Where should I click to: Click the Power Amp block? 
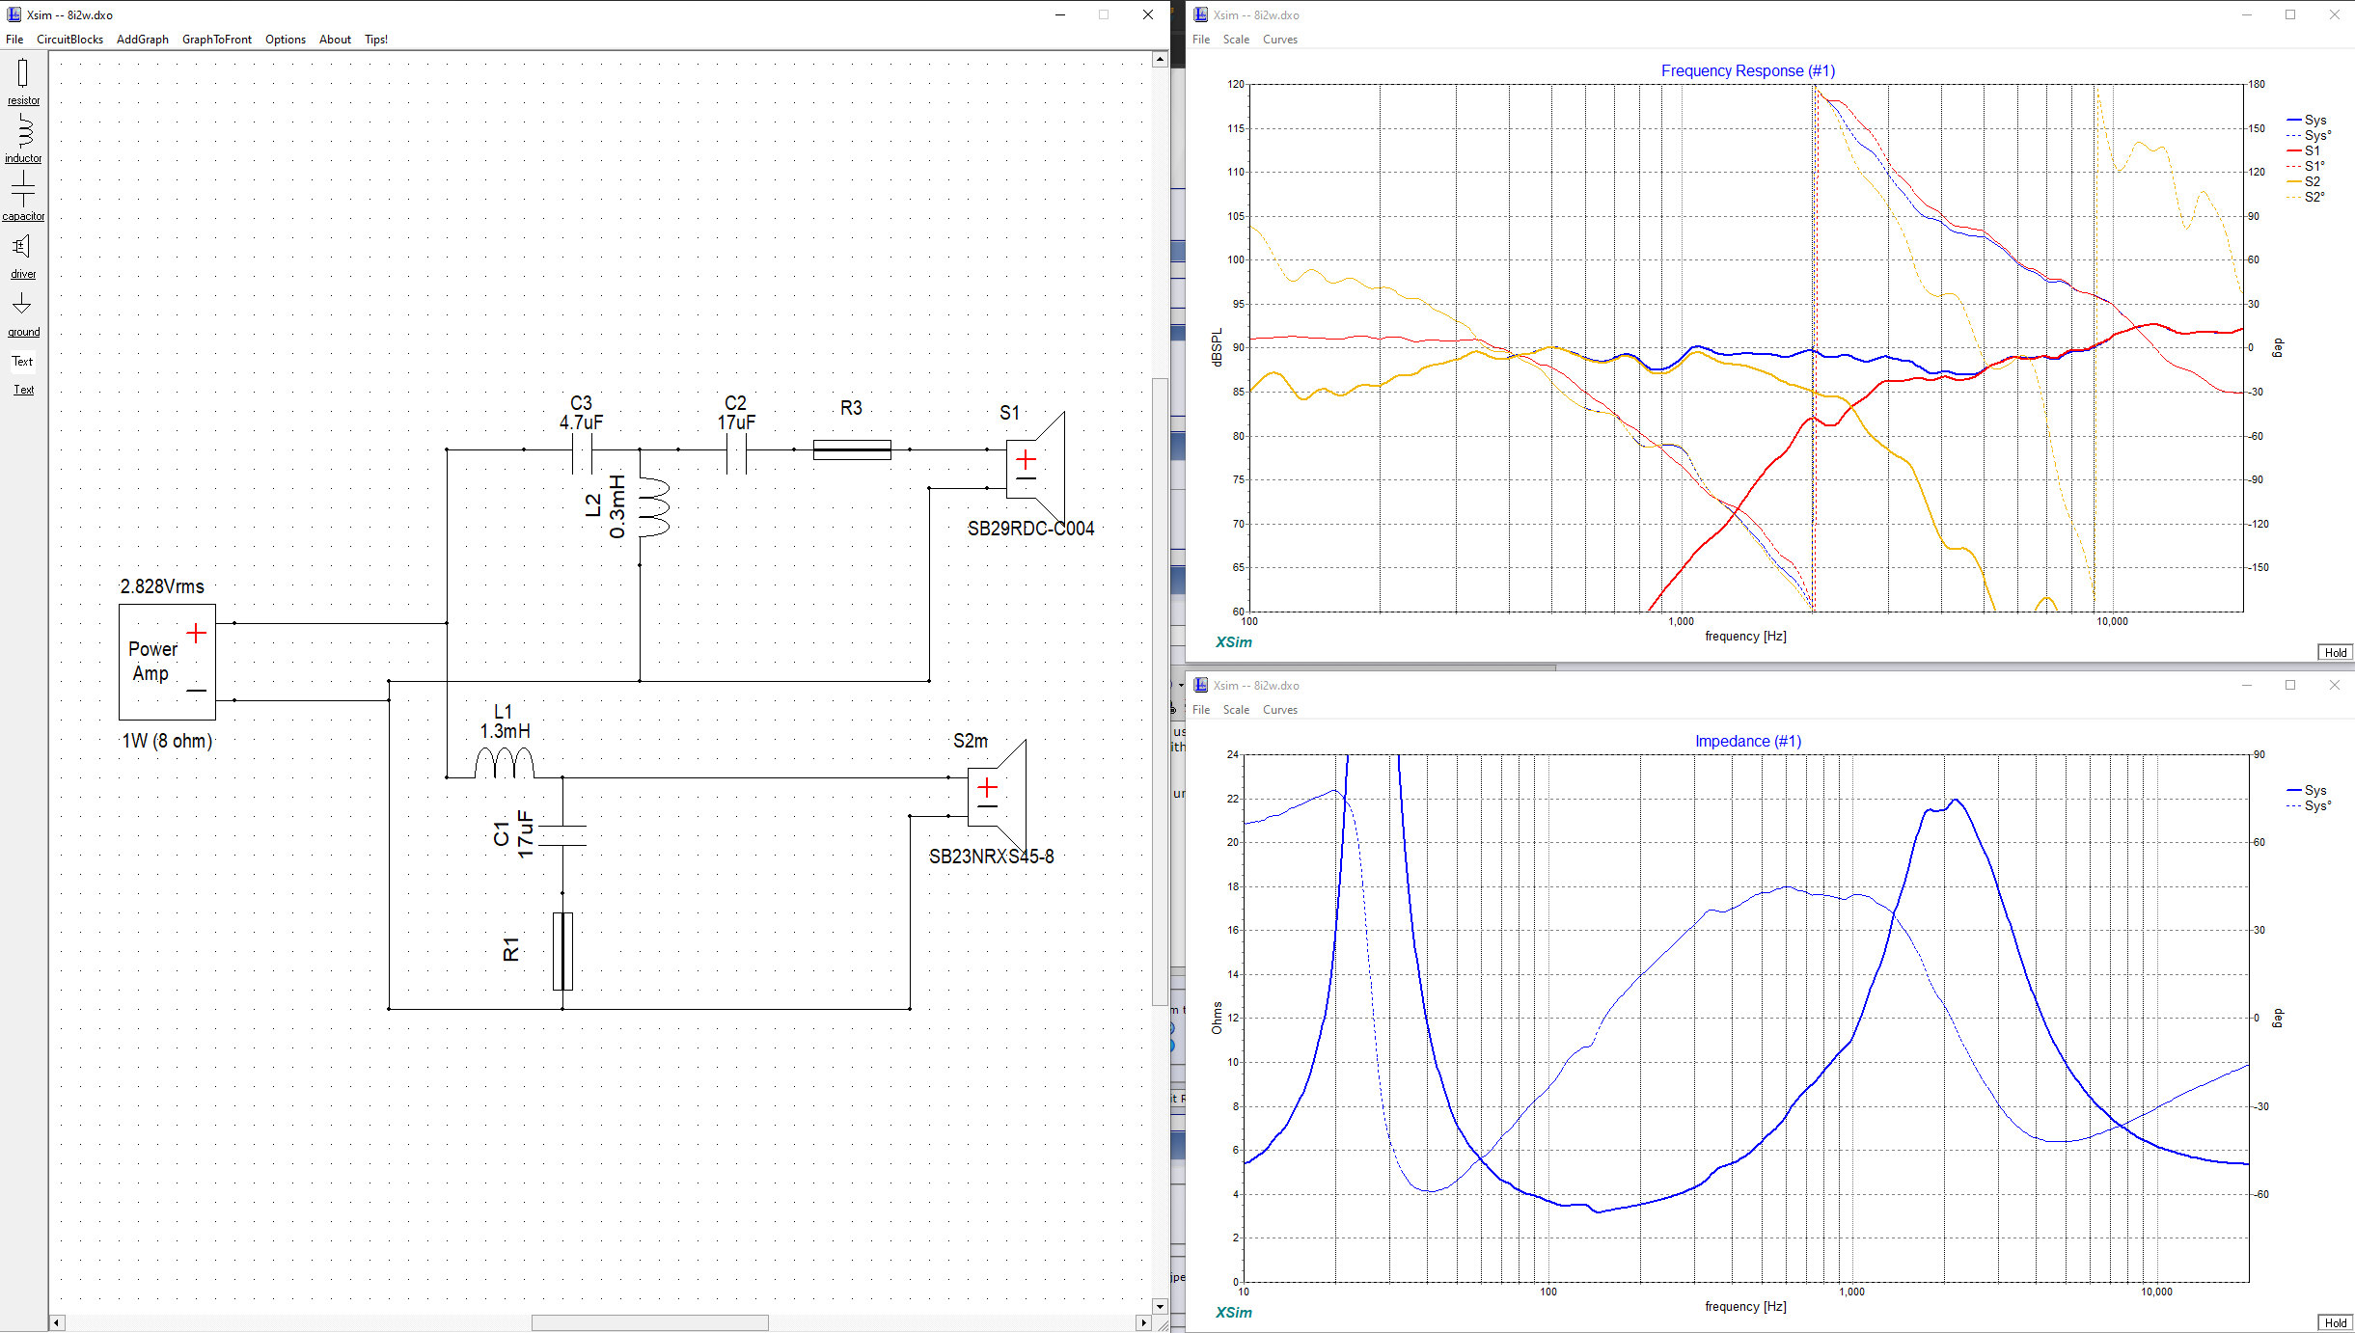(167, 662)
